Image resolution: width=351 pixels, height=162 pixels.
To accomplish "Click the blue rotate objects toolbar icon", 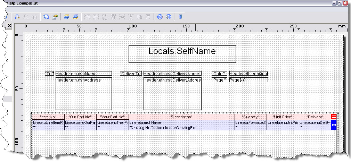I will point(46,17).
